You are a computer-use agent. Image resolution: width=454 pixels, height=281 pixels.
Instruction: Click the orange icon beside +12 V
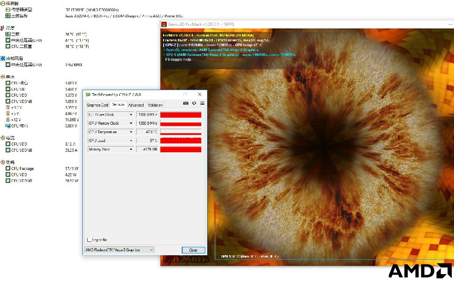click(x=8, y=119)
